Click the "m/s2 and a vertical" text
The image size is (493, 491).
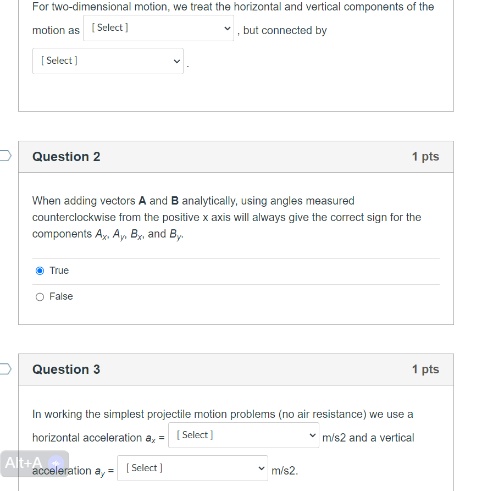[368, 438]
